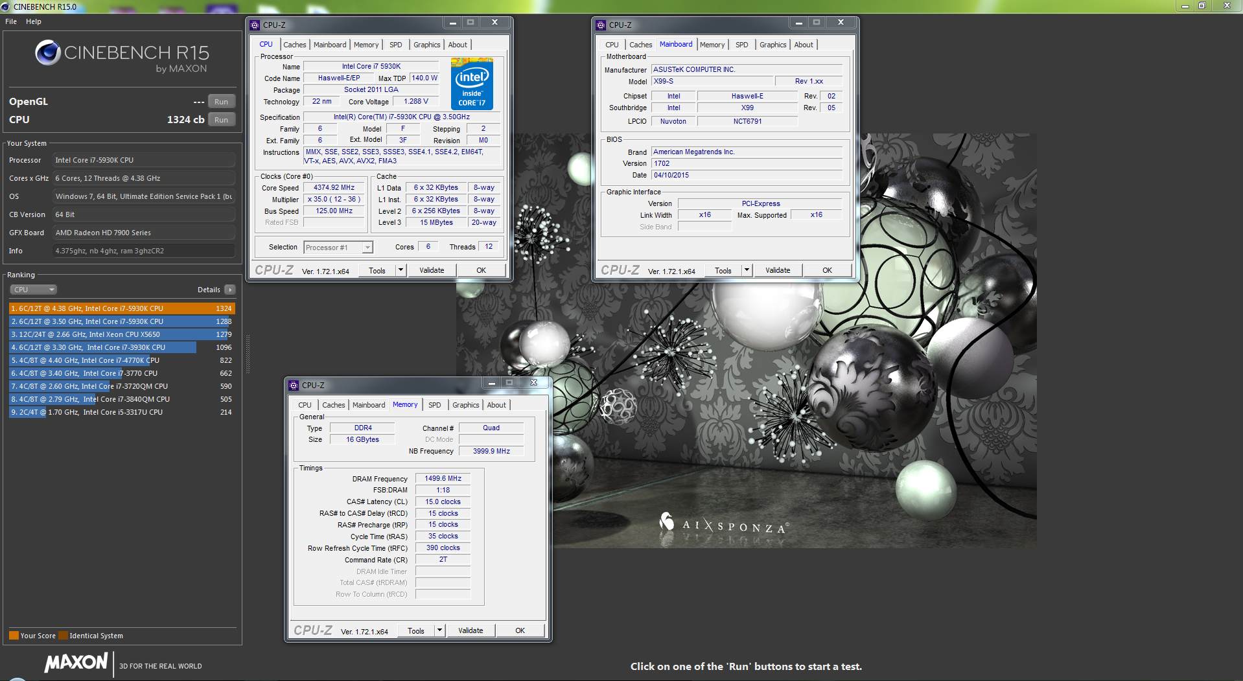Viewport: 1243px width, 681px height.
Task: Click the Cinebench logo icon
Action: tap(47, 52)
